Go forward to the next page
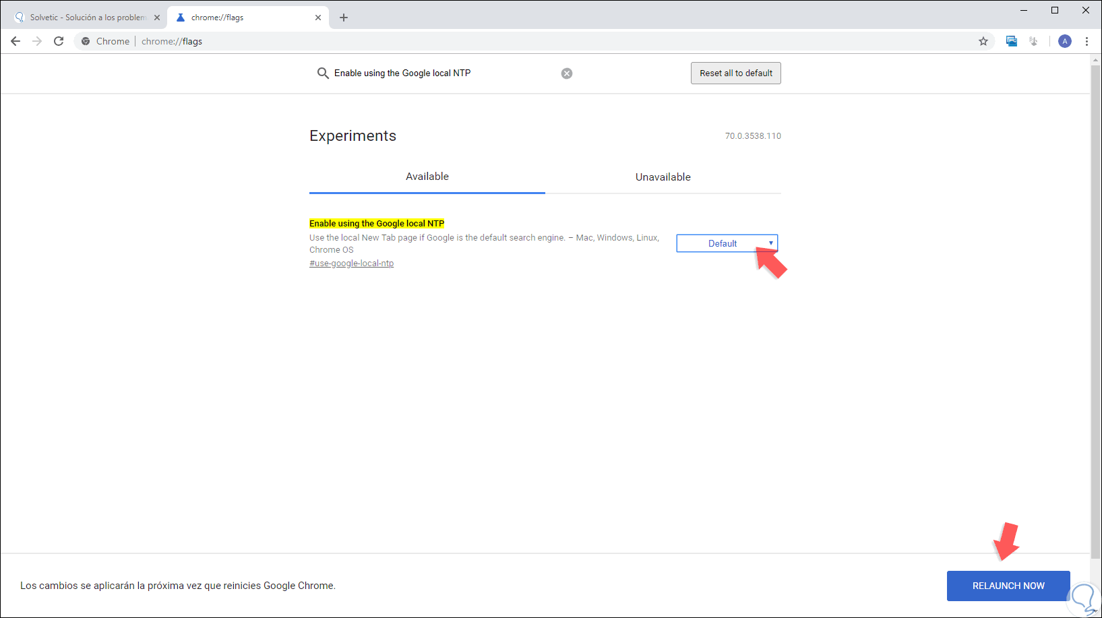Image resolution: width=1102 pixels, height=618 pixels. coord(37,41)
